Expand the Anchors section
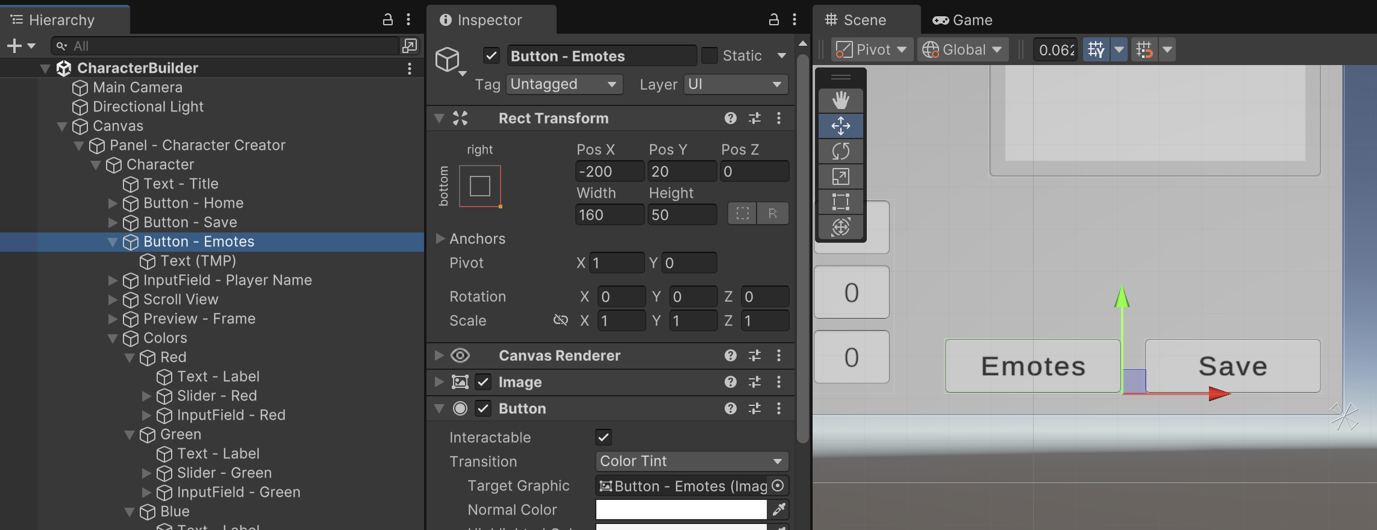Image resolution: width=1377 pixels, height=530 pixels. 440,238
